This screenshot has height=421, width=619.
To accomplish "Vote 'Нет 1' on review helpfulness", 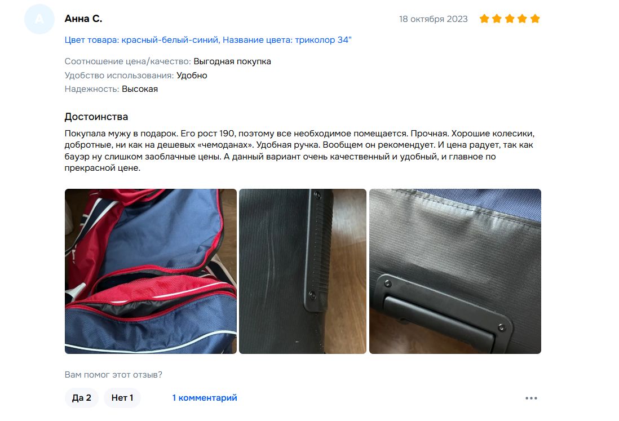I will pos(122,398).
